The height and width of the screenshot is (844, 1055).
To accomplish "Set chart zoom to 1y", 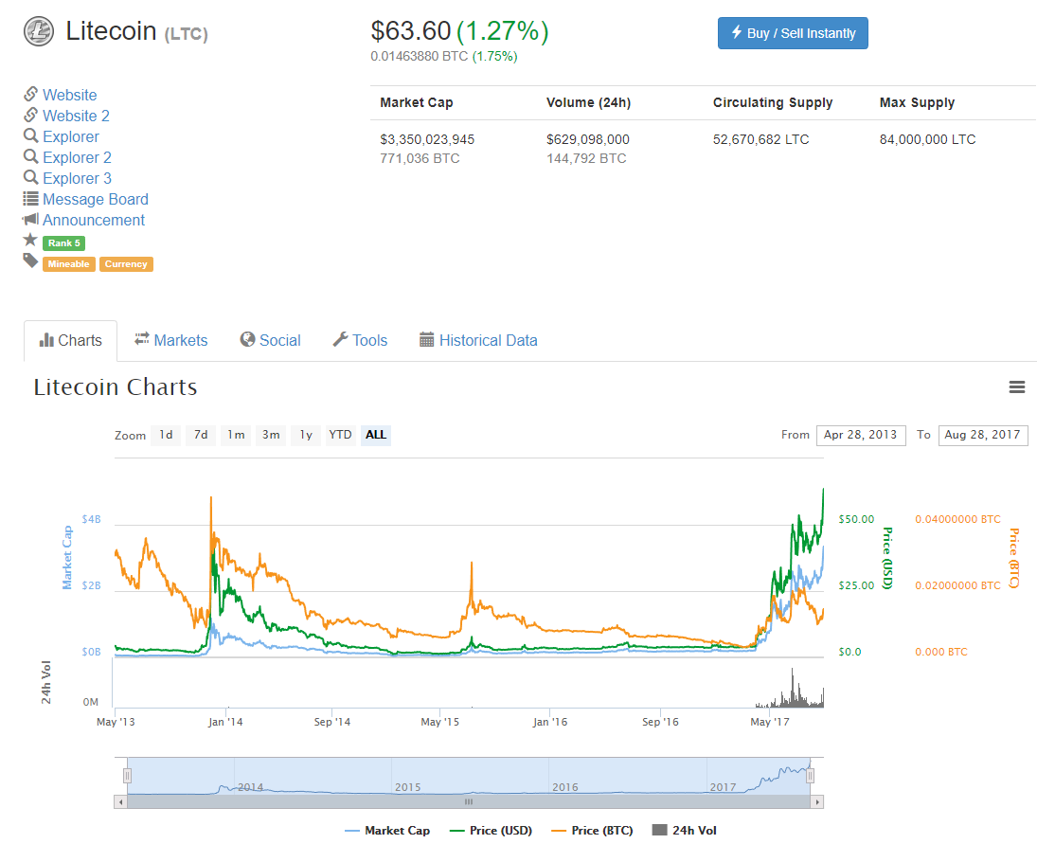I will [x=306, y=435].
